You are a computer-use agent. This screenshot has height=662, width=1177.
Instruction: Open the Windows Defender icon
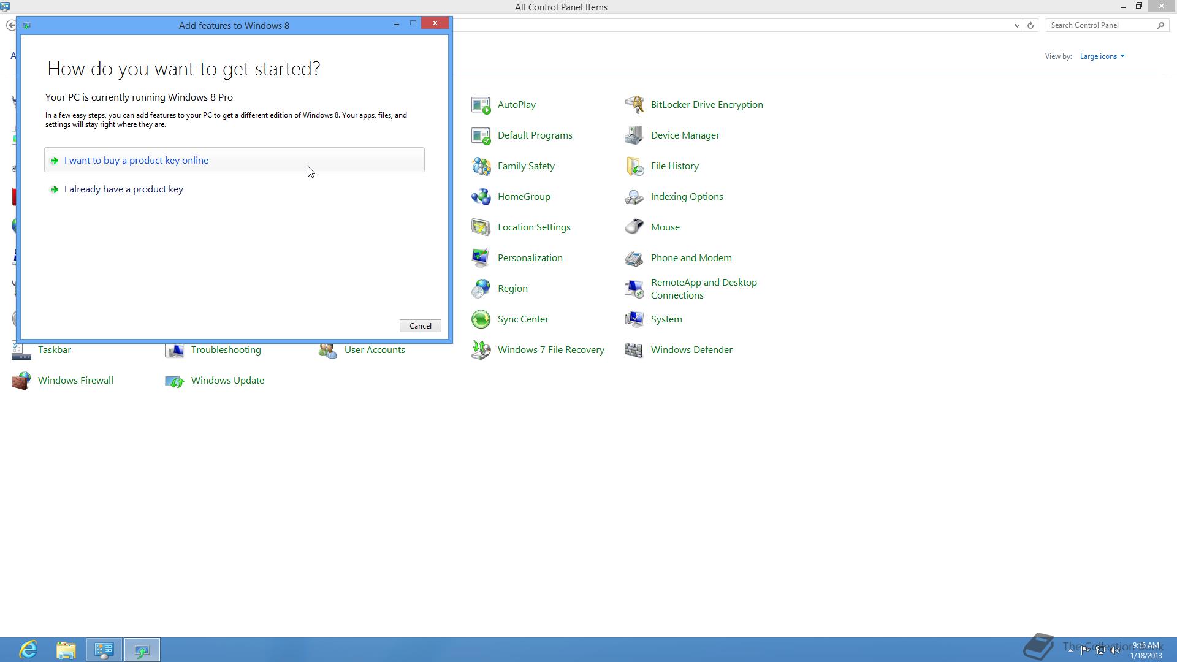pos(634,350)
